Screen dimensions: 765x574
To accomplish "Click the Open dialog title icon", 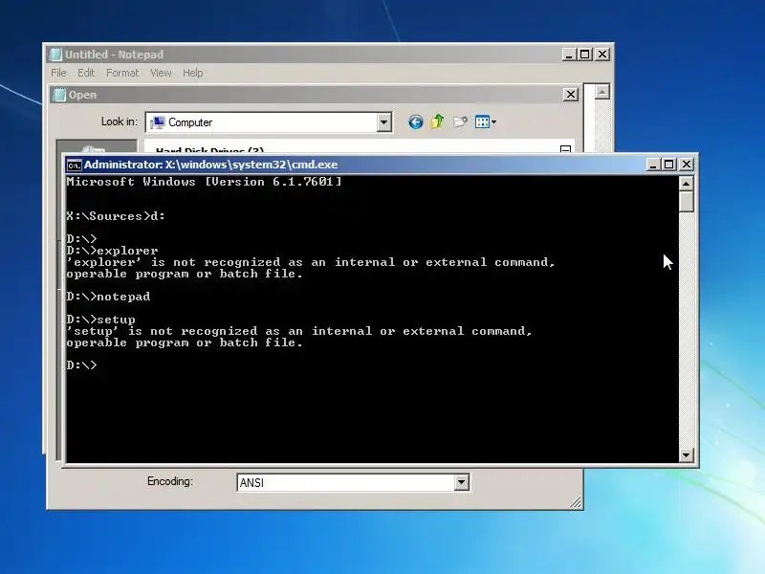I will pyautogui.click(x=59, y=94).
